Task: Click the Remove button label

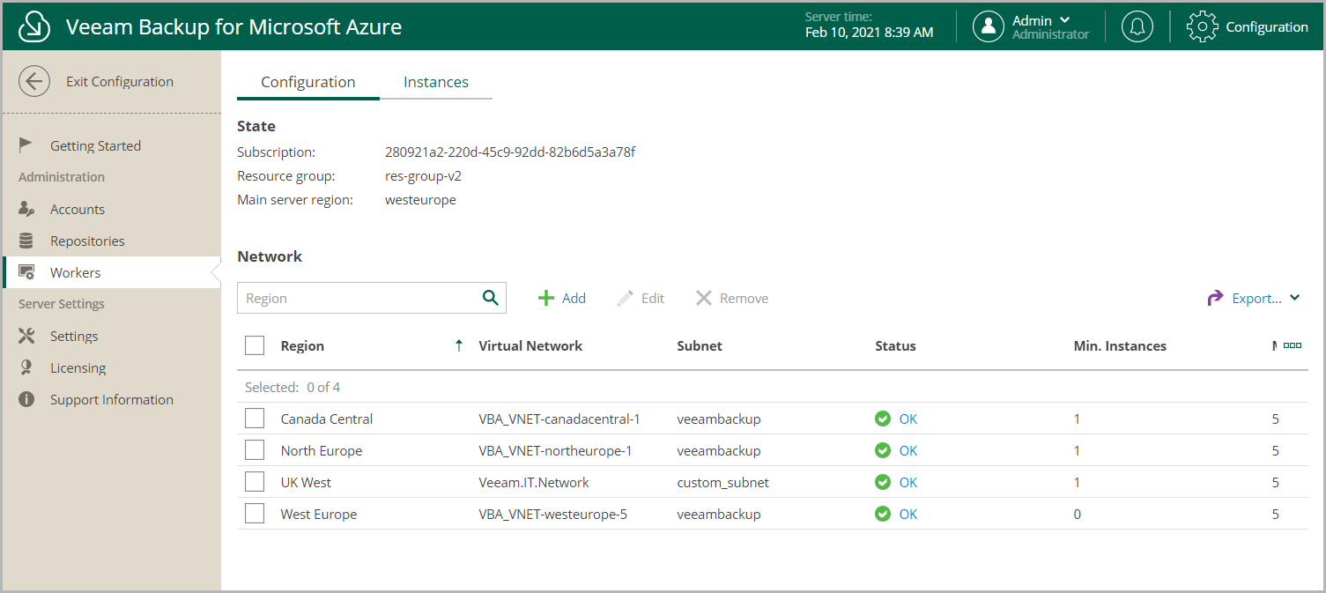Action: (x=744, y=298)
